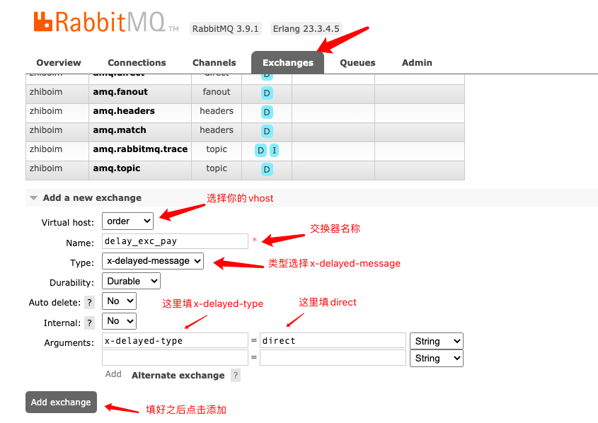Click the Type: label
598x423 pixels.
pos(82,263)
